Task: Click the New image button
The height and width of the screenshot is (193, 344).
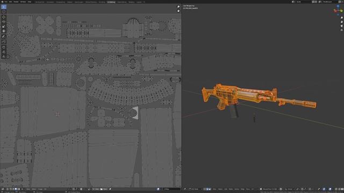Action: pos(96,189)
